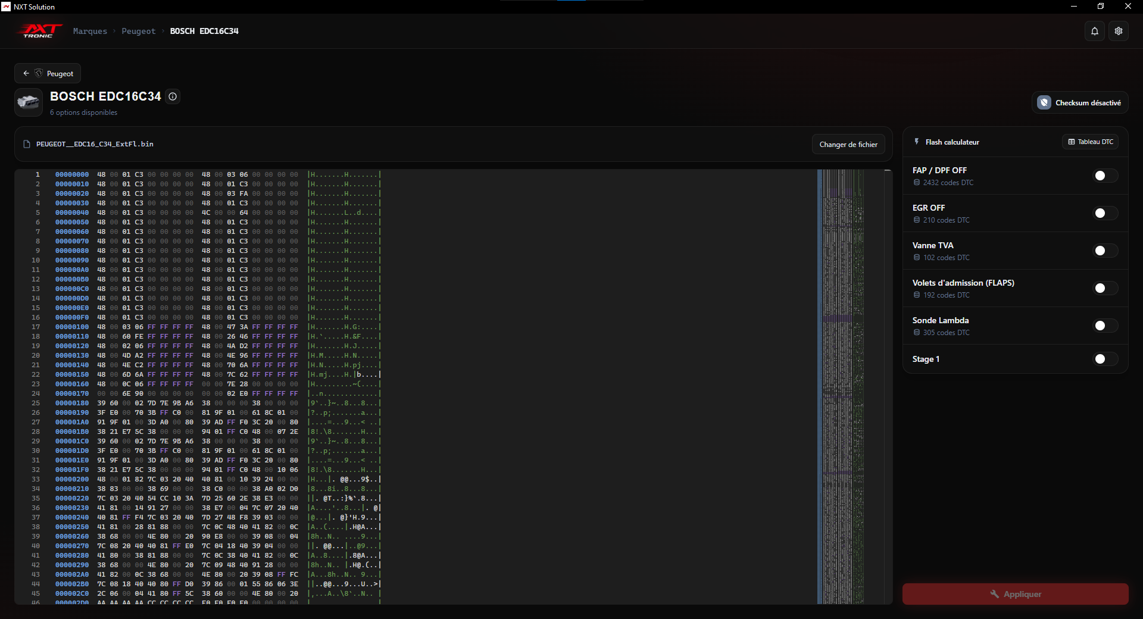
Task: Go to Marques in the breadcrumb
Action: 90,31
